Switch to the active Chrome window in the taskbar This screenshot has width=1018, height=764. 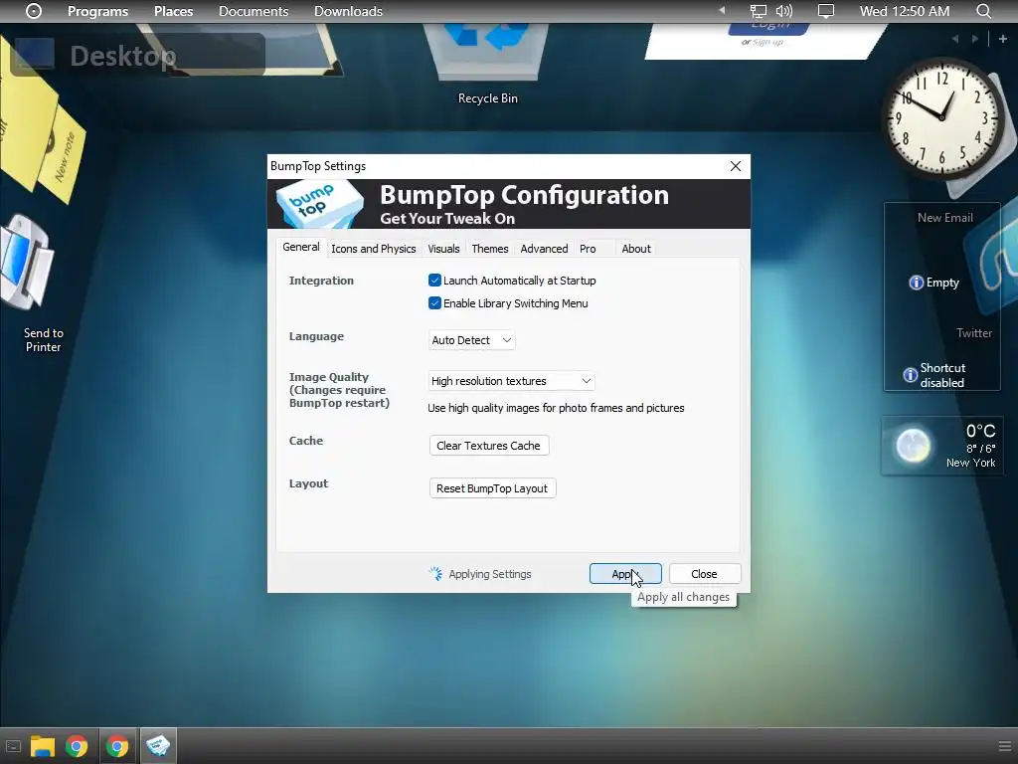click(x=117, y=746)
